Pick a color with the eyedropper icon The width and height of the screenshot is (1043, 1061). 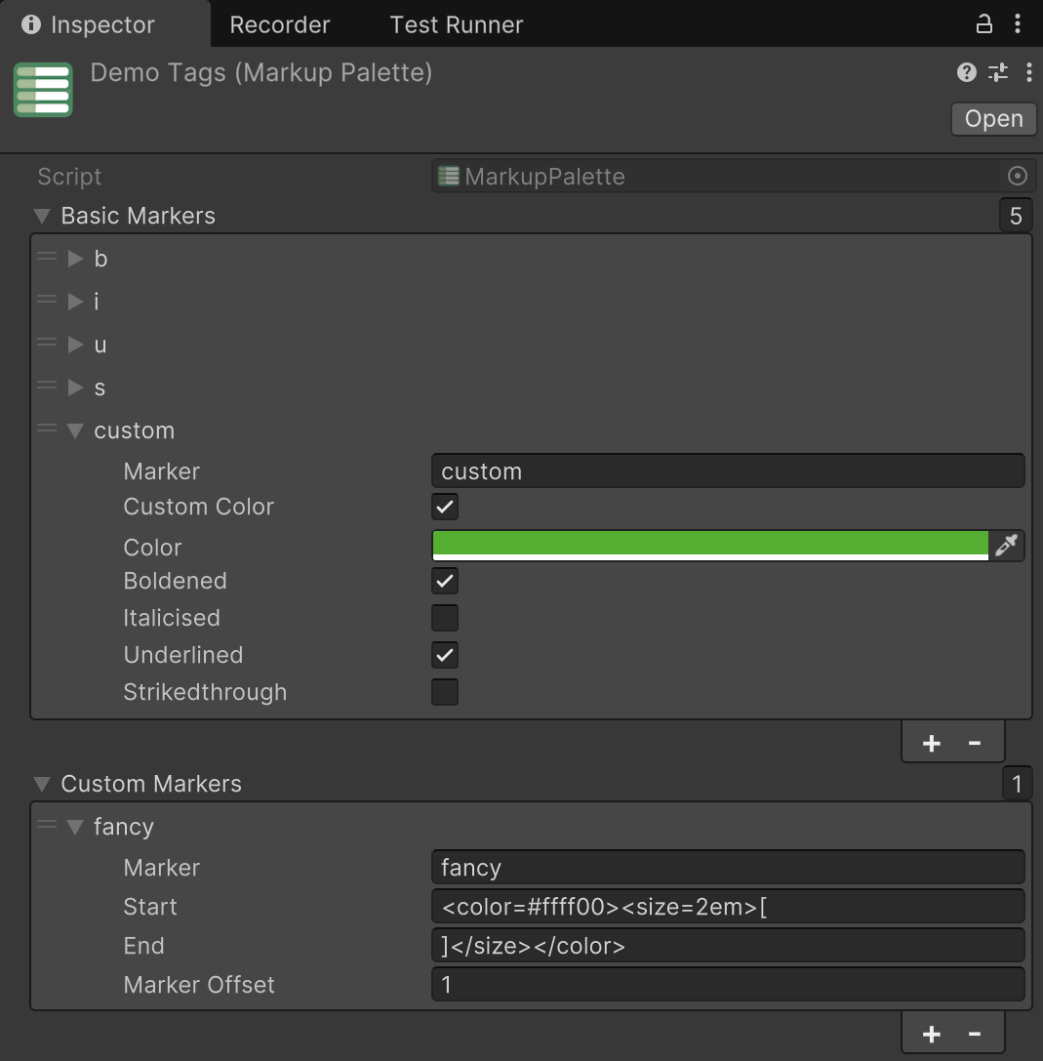click(x=1007, y=545)
